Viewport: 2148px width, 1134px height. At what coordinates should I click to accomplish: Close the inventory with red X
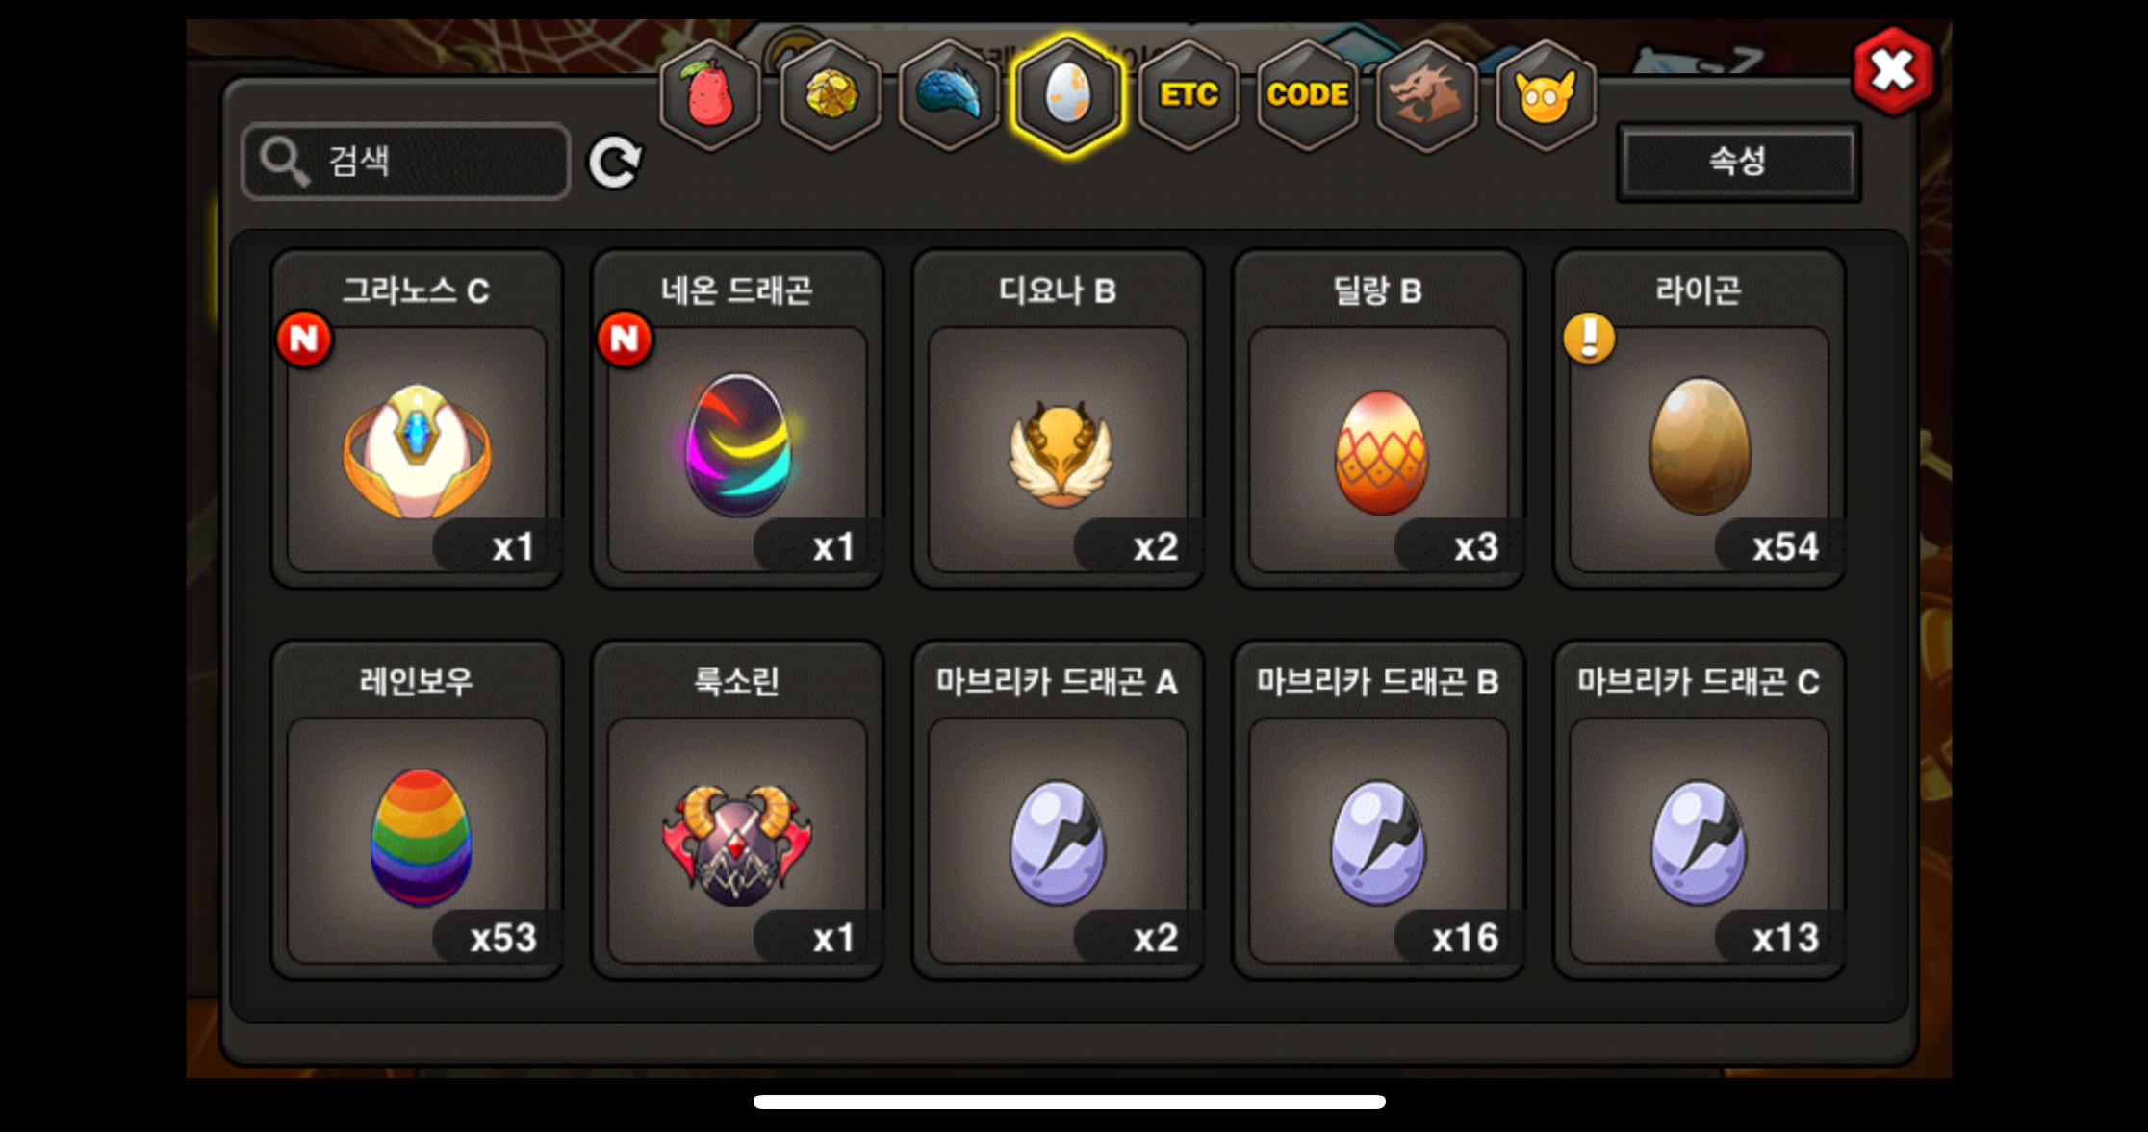[x=1893, y=71]
